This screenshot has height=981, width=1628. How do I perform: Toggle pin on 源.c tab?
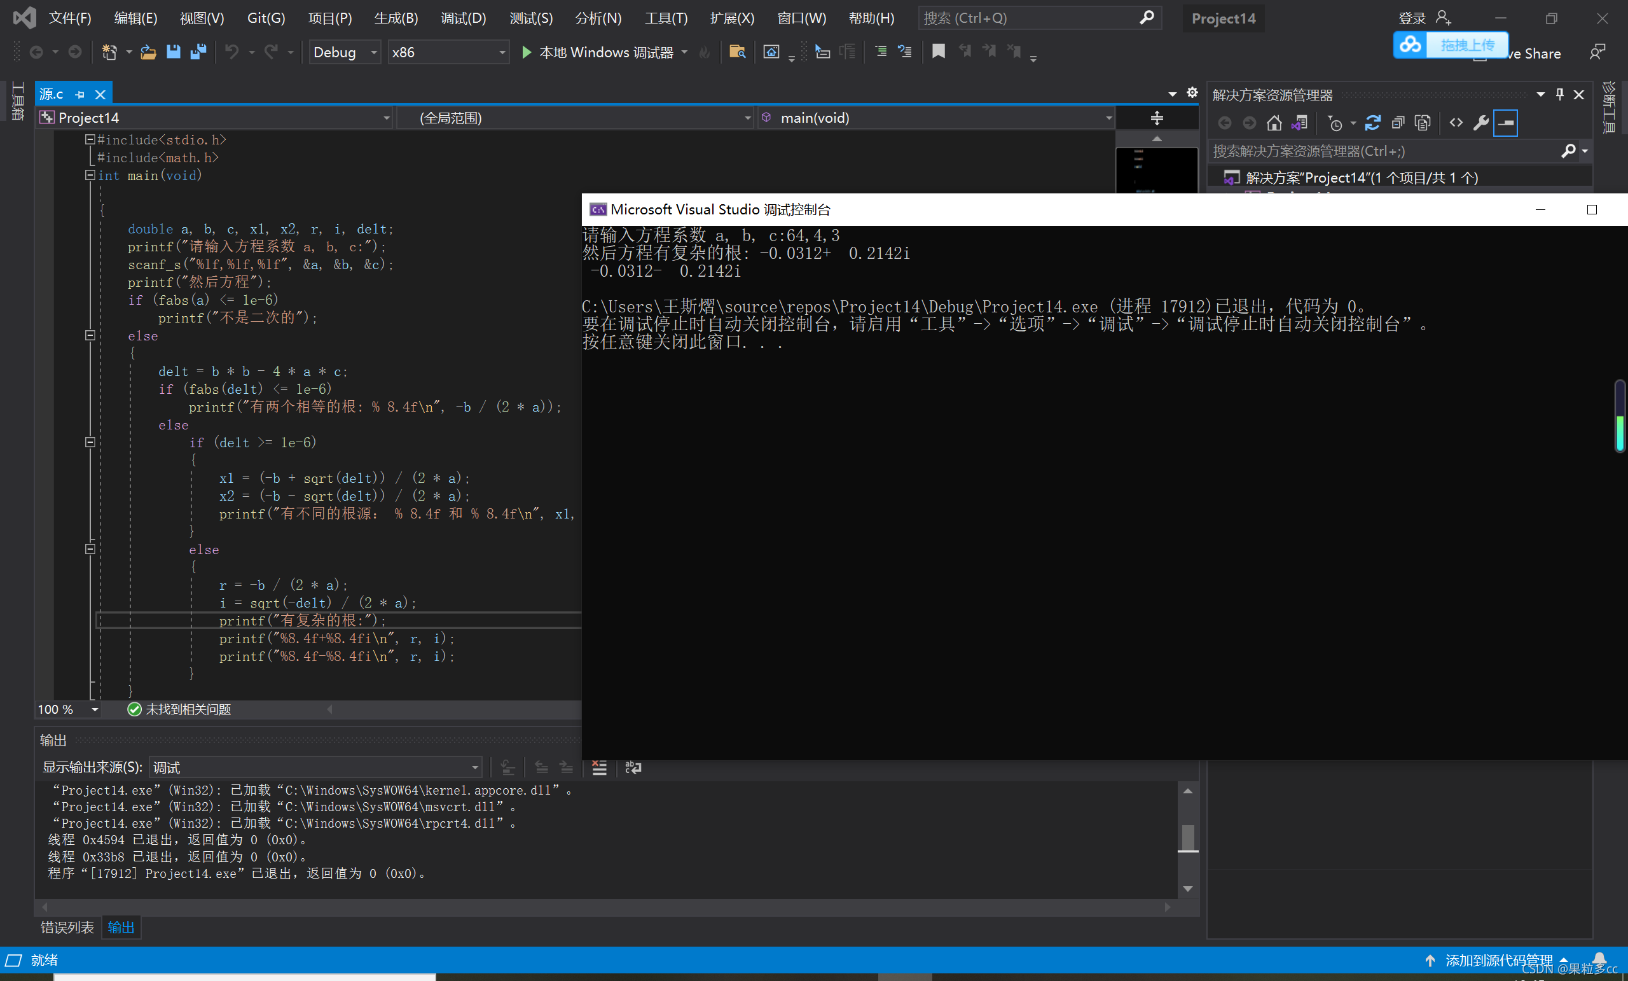tap(80, 95)
